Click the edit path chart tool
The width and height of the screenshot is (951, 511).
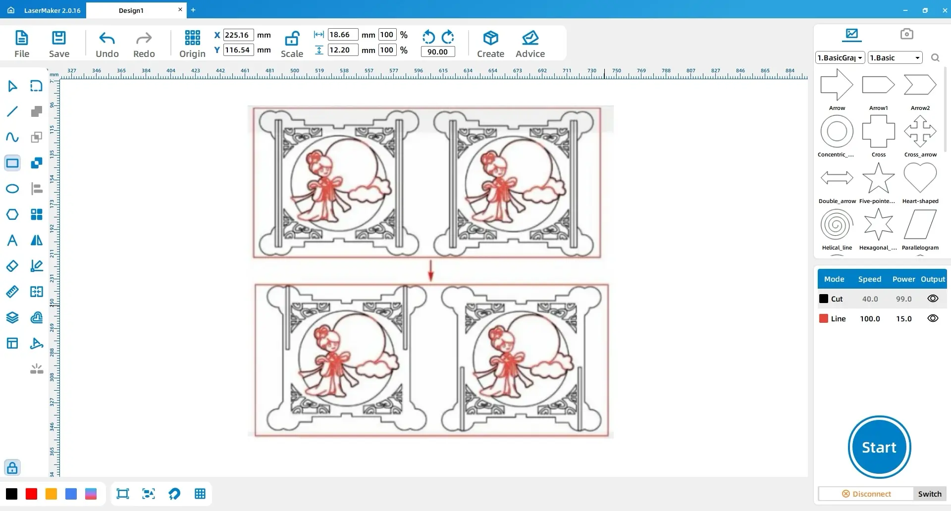[37, 266]
